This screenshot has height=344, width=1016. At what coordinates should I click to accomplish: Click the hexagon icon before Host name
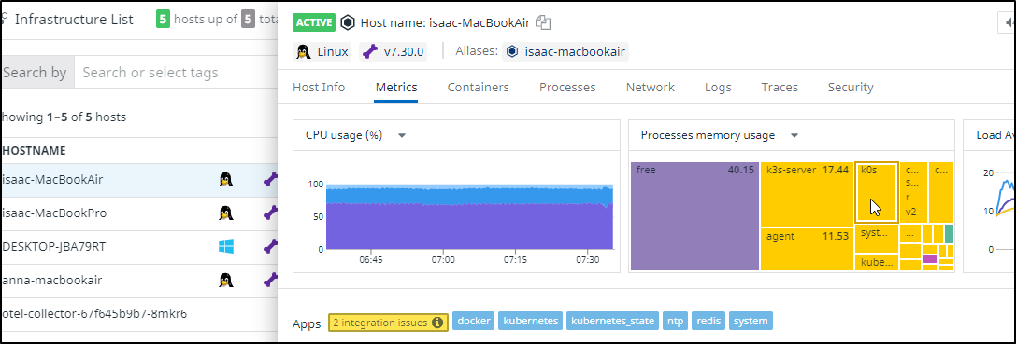[348, 23]
